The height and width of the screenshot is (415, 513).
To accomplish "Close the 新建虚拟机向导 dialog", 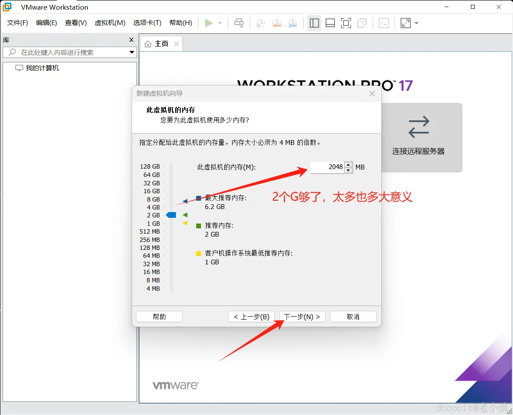I will point(372,94).
